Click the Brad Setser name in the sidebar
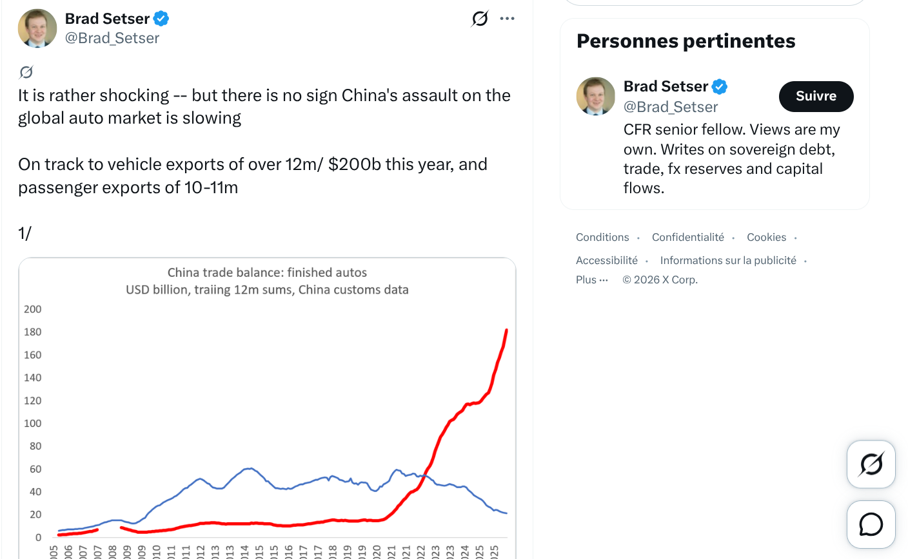 point(666,86)
